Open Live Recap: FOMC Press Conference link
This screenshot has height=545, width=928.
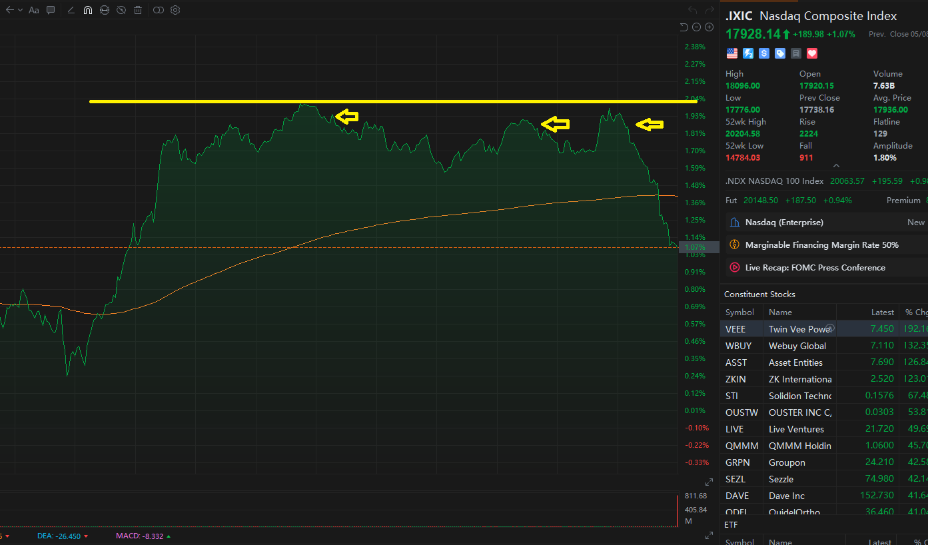815,267
